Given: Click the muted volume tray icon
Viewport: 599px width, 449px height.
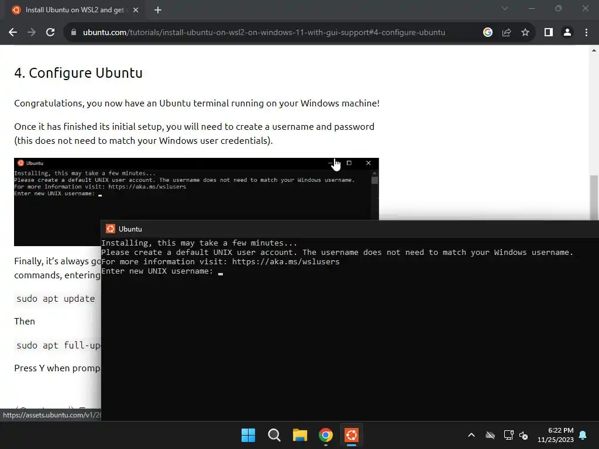Looking at the screenshot, I should click(x=524, y=435).
